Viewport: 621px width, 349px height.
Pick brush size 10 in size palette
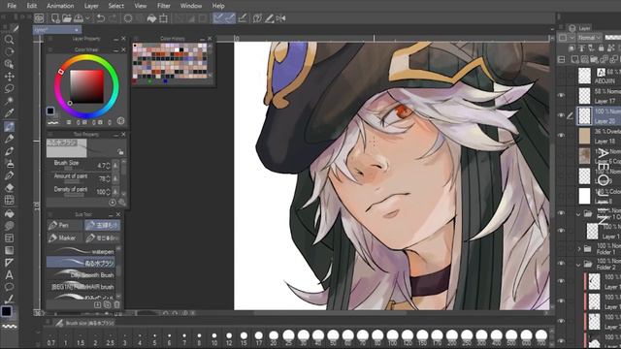click(213, 338)
